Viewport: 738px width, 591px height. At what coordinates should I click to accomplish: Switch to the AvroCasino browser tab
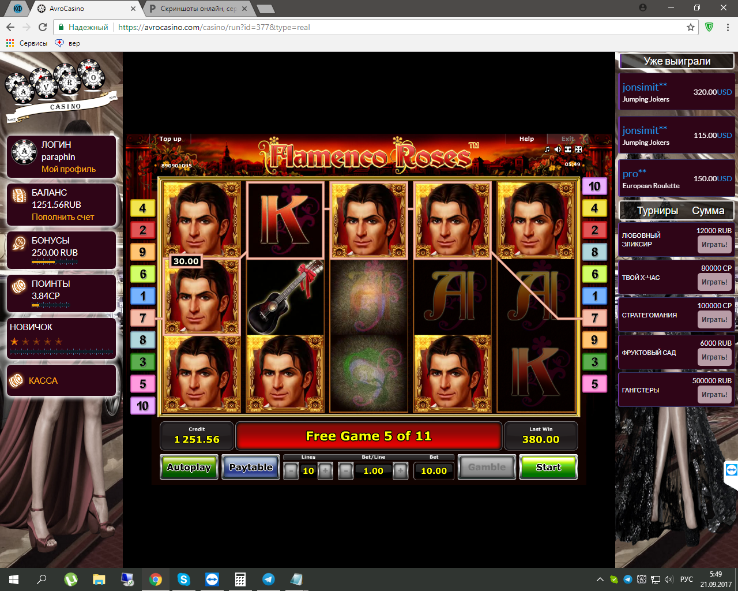click(x=84, y=9)
